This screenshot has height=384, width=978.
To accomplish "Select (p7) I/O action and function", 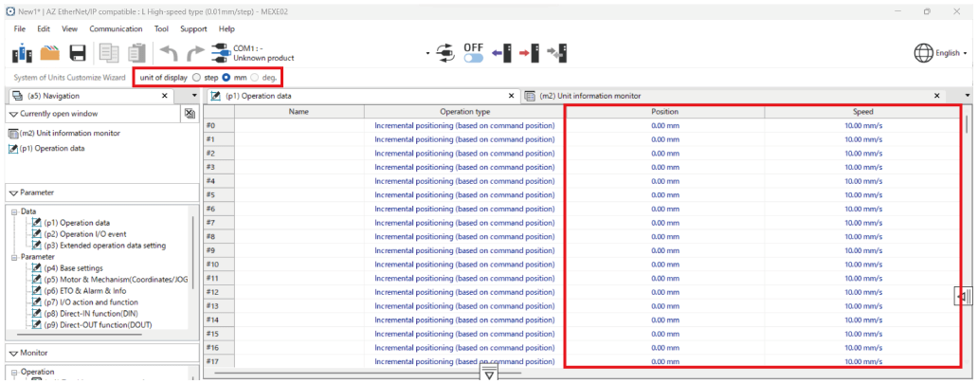I will point(90,302).
